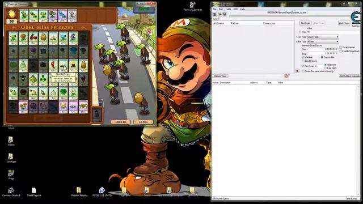The height and width of the screenshot is (204, 363).
Task: Click Cheat Engine save toolbar icon
Action: [225, 14]
